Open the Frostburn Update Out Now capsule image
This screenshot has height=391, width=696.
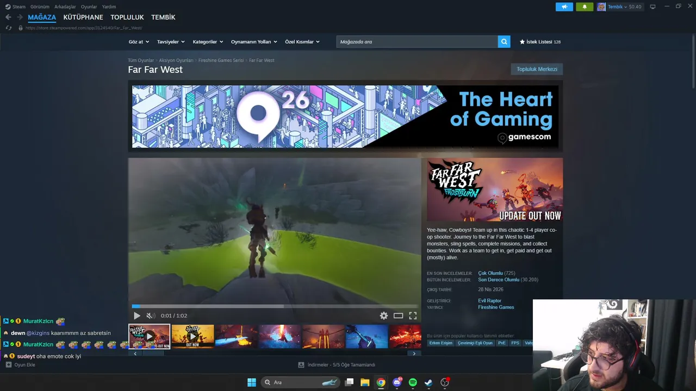(x=495, y=190)
